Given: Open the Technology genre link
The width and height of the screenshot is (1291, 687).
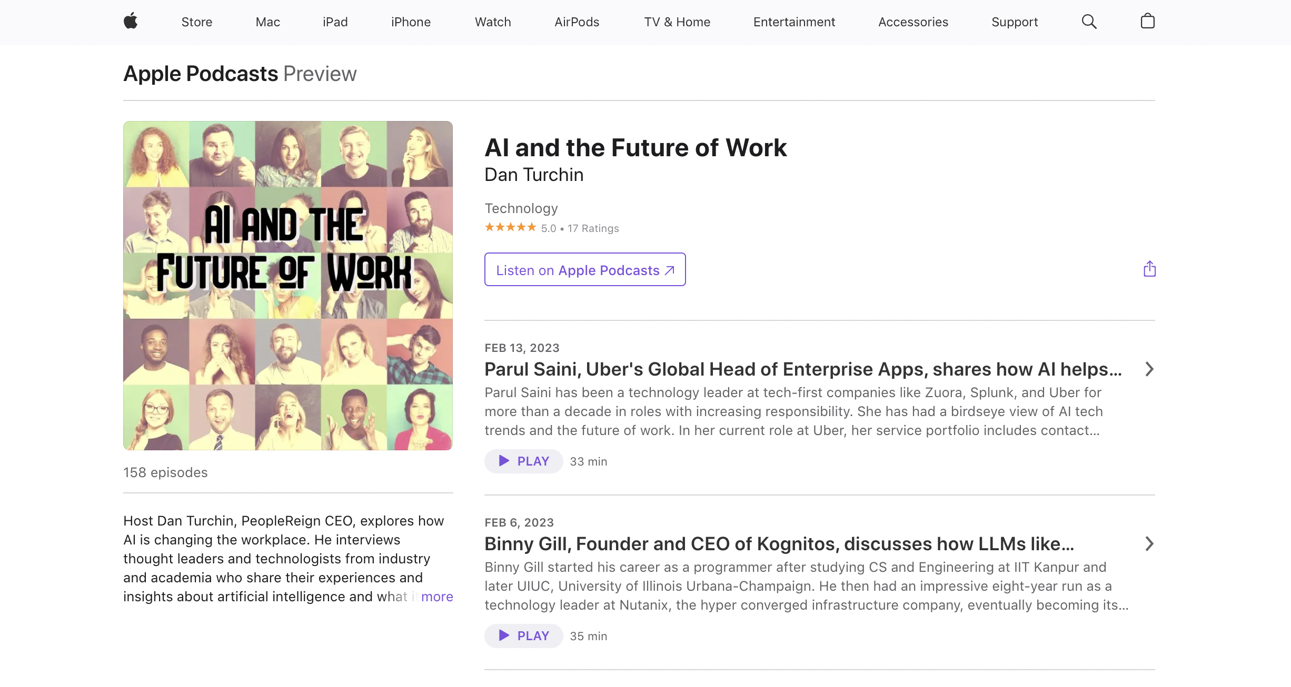Looking at the screenshot, I should [x=521, y=208].
